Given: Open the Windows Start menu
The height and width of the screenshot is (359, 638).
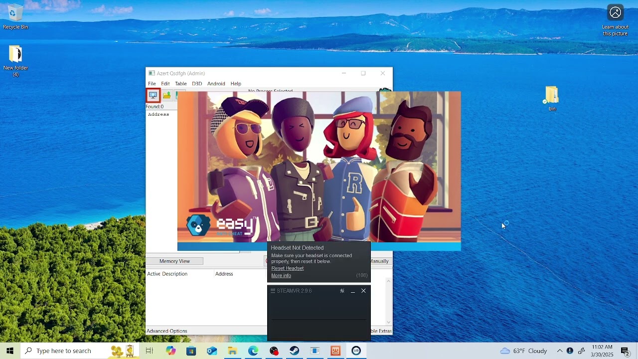Looking at the screenshot, I should 10,351.
